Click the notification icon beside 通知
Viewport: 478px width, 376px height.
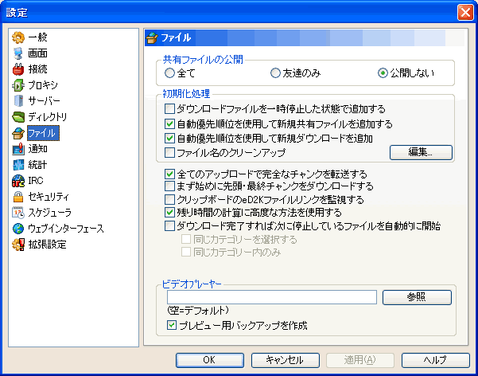coord(18,149)
